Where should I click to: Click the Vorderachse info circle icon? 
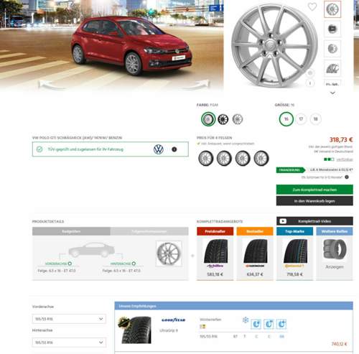tap(70, 264)
